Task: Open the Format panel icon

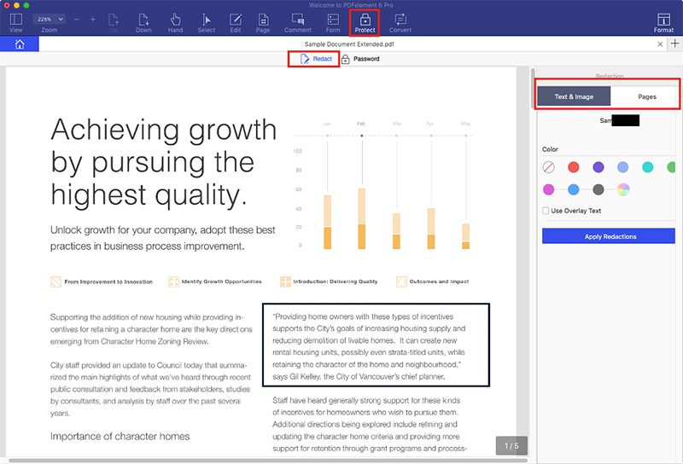Action: 663,21
